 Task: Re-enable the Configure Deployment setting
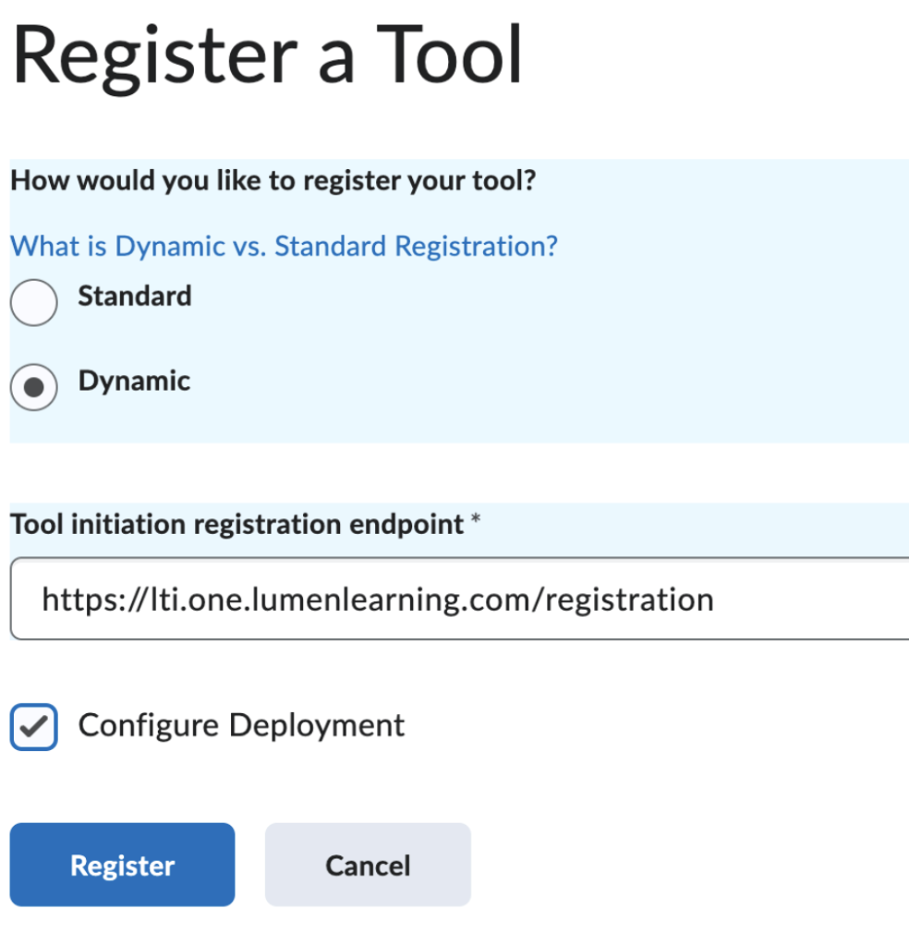[33, 728]
